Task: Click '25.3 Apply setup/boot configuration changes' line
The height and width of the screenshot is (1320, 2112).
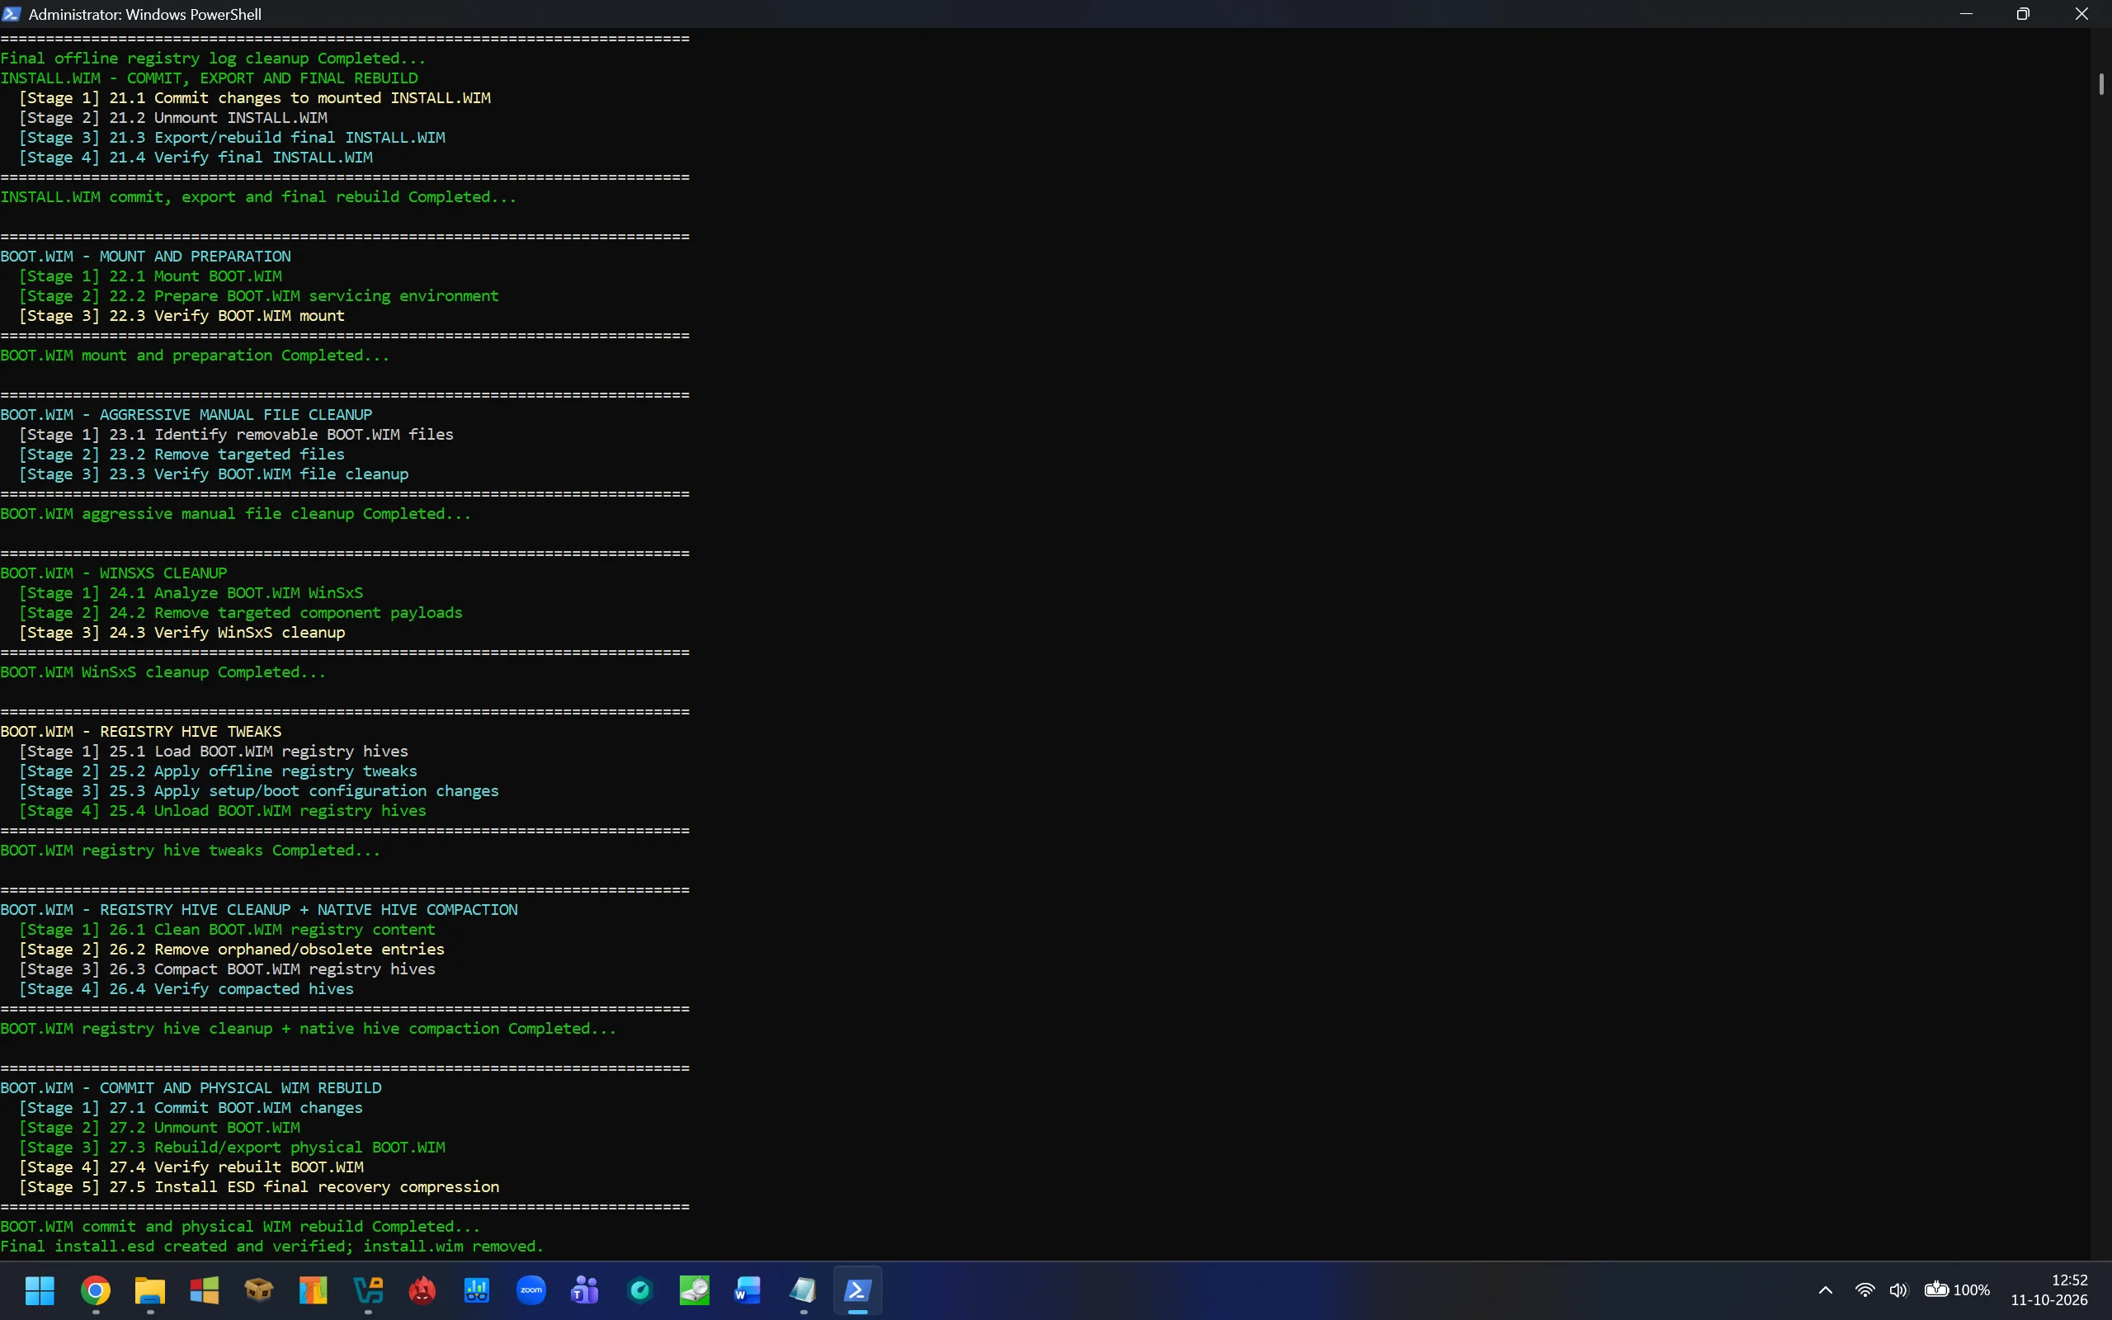Action: pos(304,790)
